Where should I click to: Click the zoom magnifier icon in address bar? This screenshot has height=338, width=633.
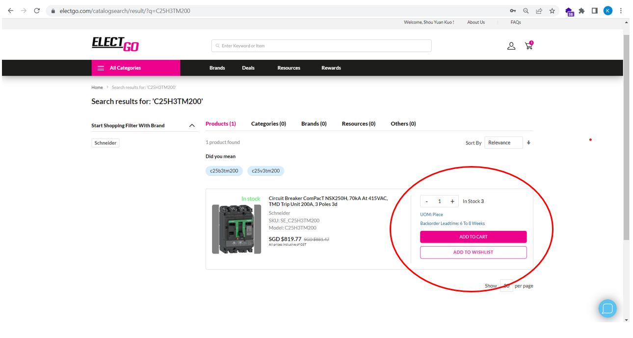point(526,11)
